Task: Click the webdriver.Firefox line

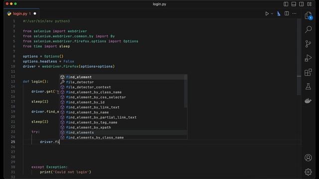Action: click(69, 66)
